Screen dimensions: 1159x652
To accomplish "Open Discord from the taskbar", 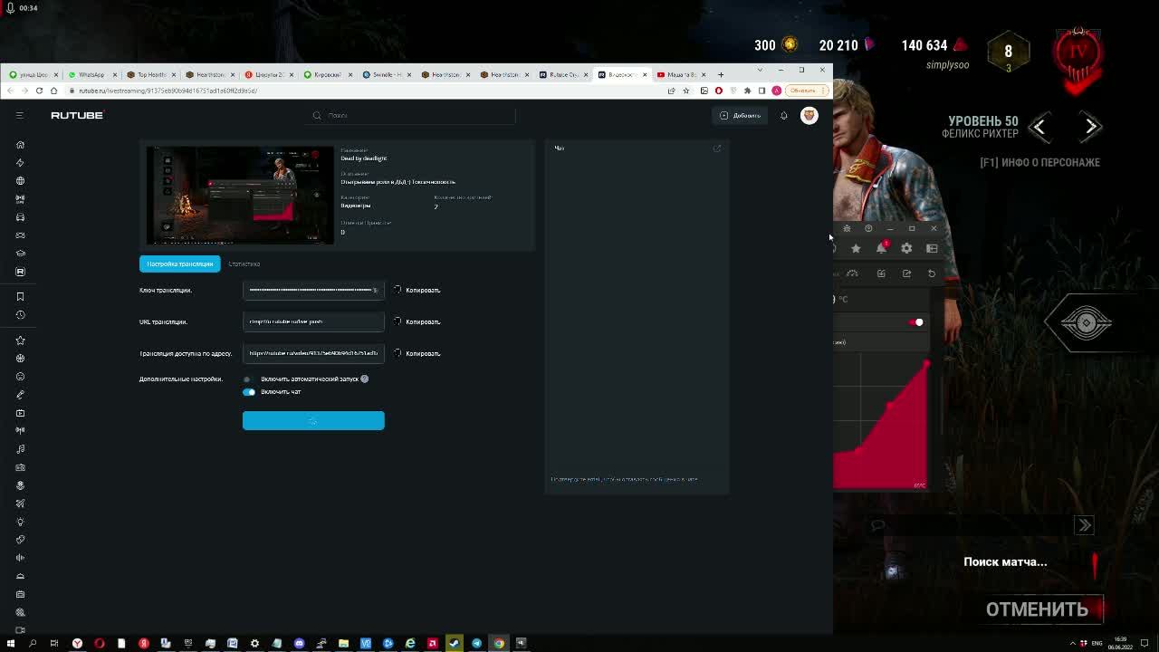I will click(x=299, y=643).
